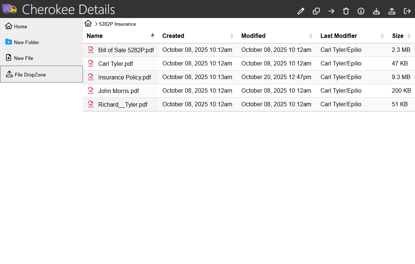This screenshot has width=415, height=264.
Task: Click the download icon in the toolbar
Action: click(376, 11)
